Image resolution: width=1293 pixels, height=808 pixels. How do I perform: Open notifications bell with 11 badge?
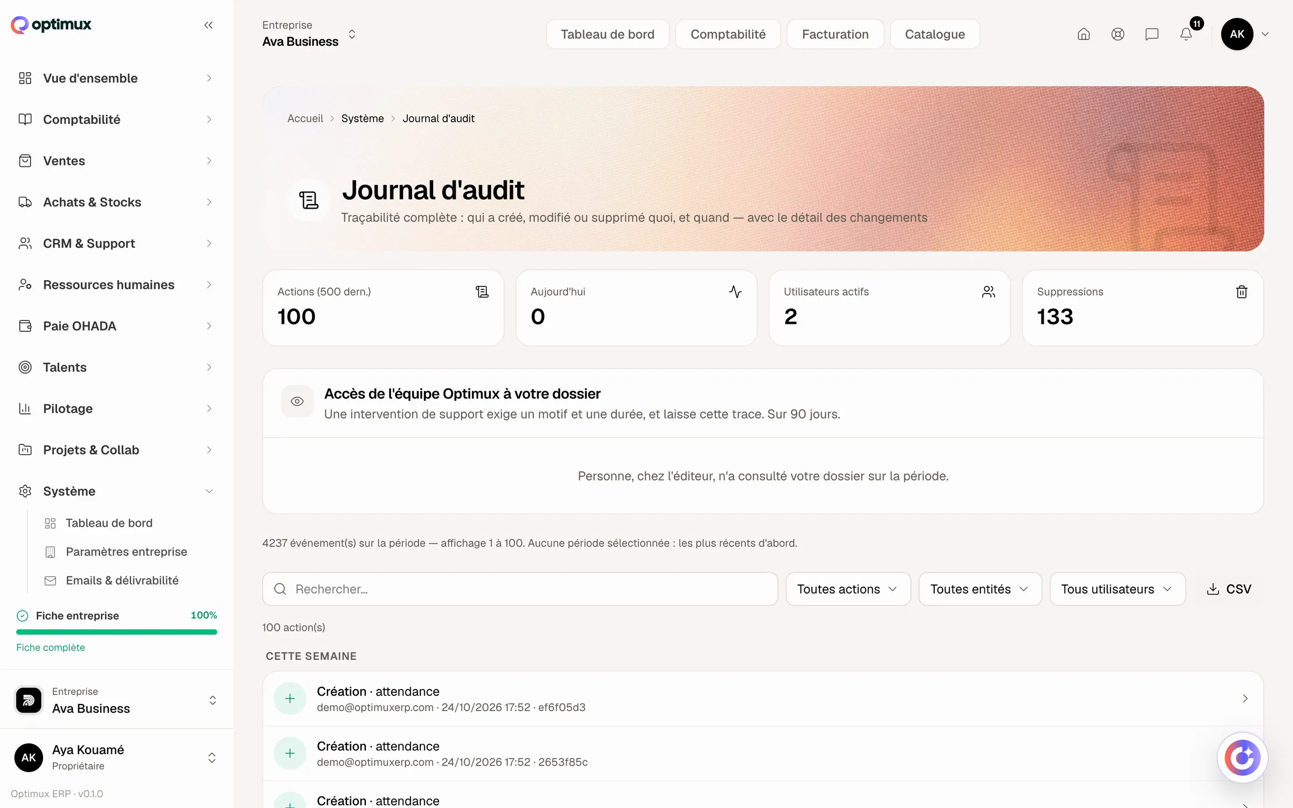click(x=1186, y=34)
